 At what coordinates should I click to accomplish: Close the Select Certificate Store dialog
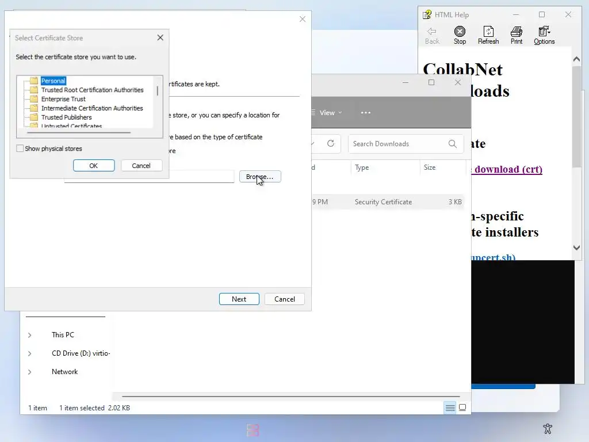point(160,37)
